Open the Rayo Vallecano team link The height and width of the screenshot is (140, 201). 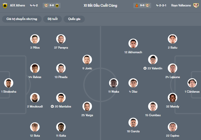coord(181,5)
